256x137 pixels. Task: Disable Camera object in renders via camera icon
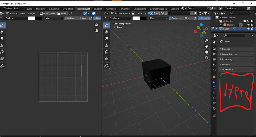(252, 25)
